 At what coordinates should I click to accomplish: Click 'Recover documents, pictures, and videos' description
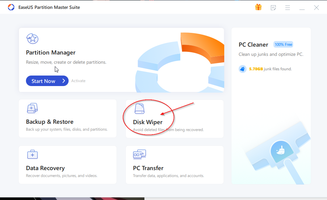[x=61, y=176]
